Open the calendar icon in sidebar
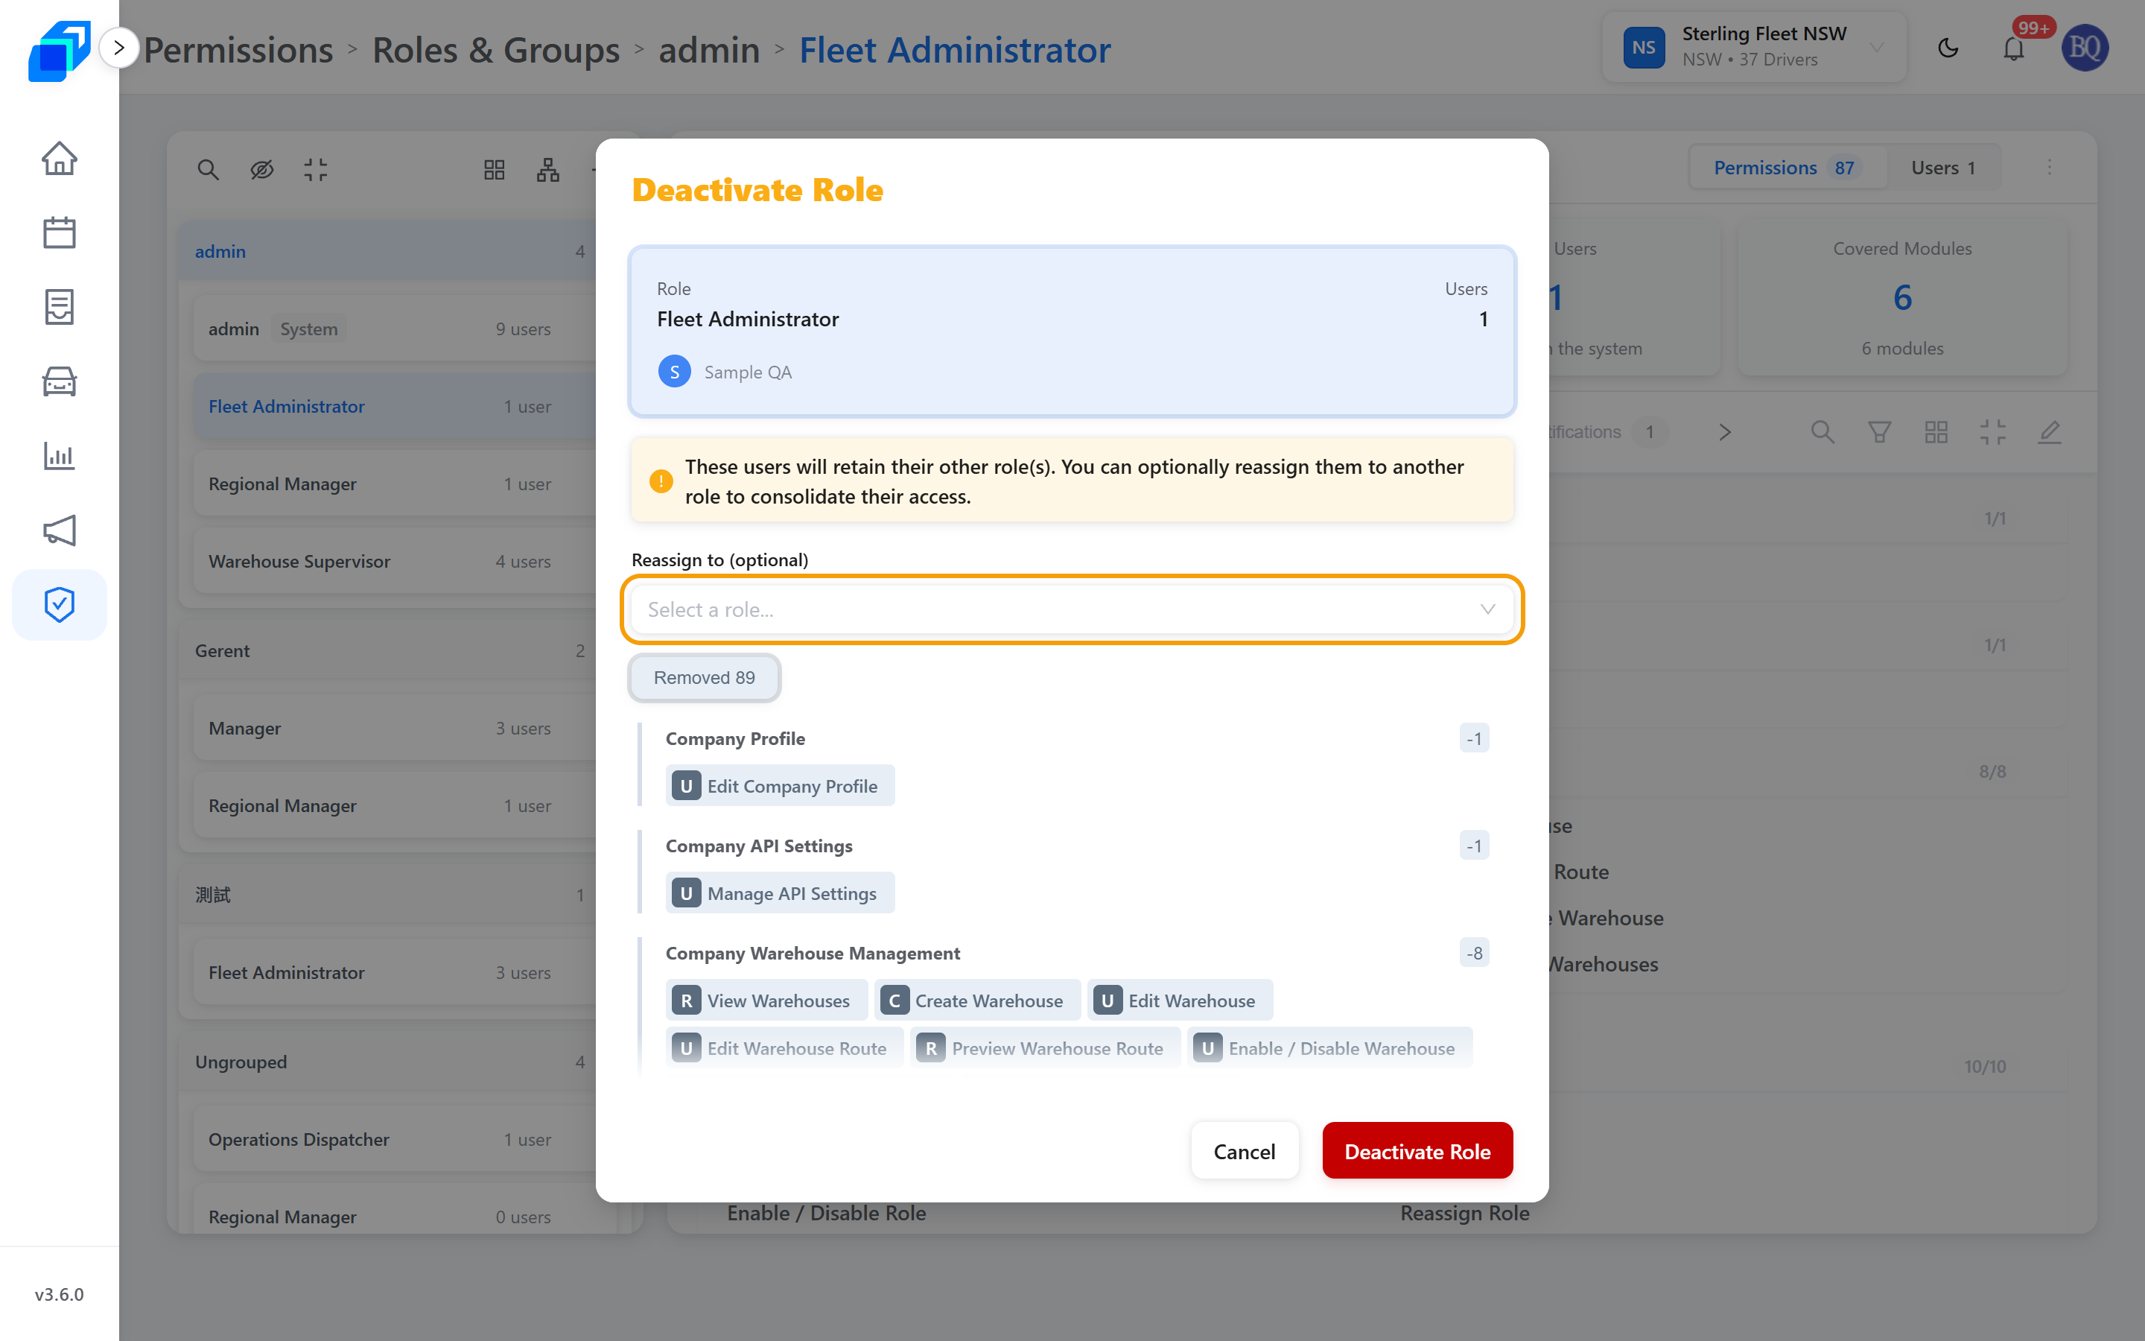This screenshot has height=1341, width=2145. (60, 232)
